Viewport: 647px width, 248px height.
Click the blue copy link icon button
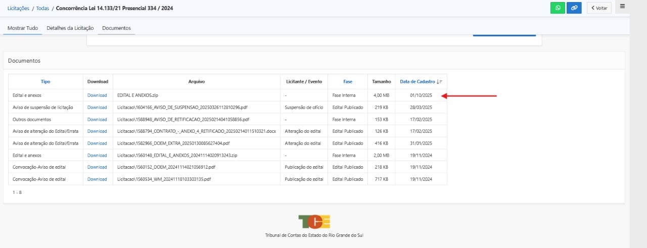574,8
